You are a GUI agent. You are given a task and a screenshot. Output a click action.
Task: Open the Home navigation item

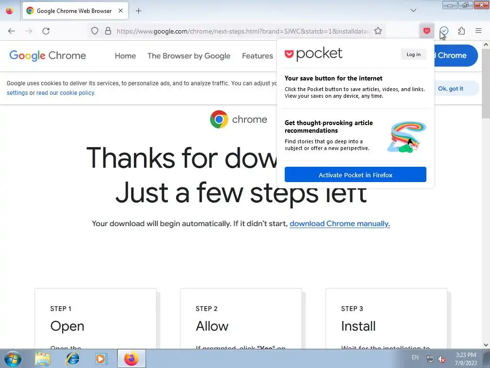click(x=125, y=56)
